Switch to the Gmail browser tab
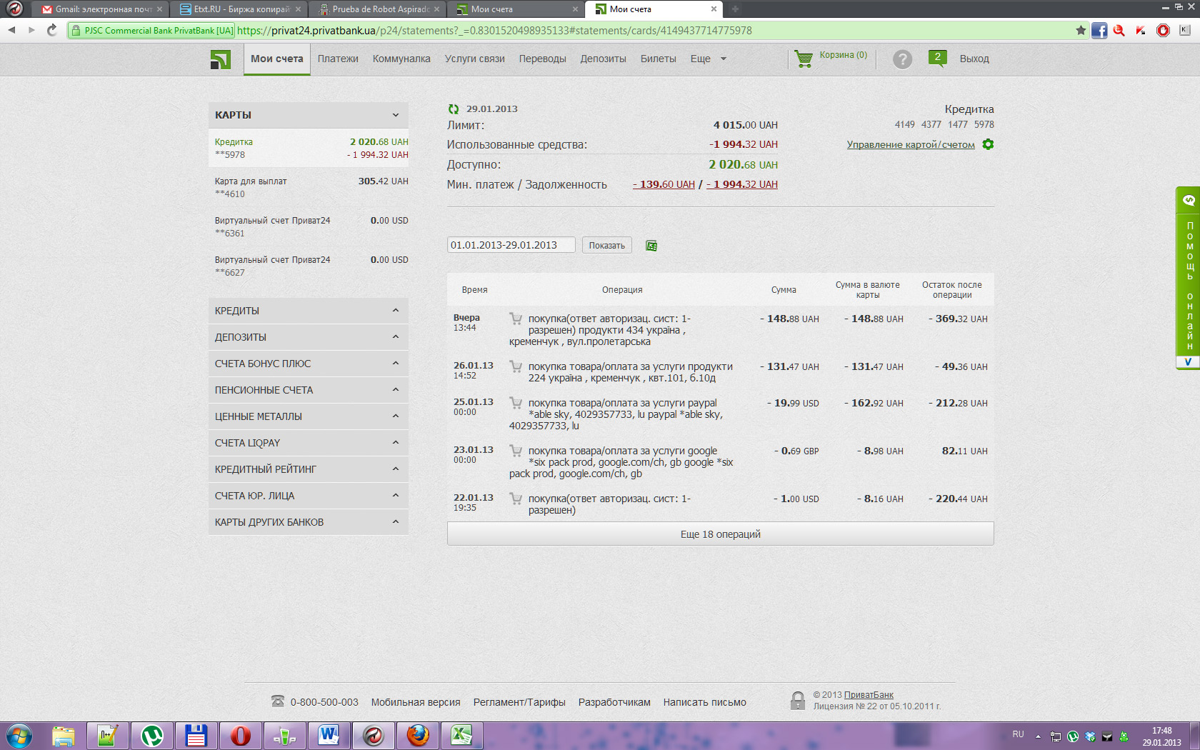Image resolution: width=1200 pixels, height=750 pixels. [101, 9]
